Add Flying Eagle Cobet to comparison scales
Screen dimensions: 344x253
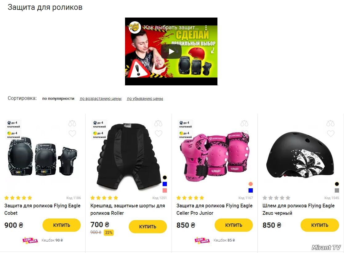pyautogui.click(x=72, y=124)
